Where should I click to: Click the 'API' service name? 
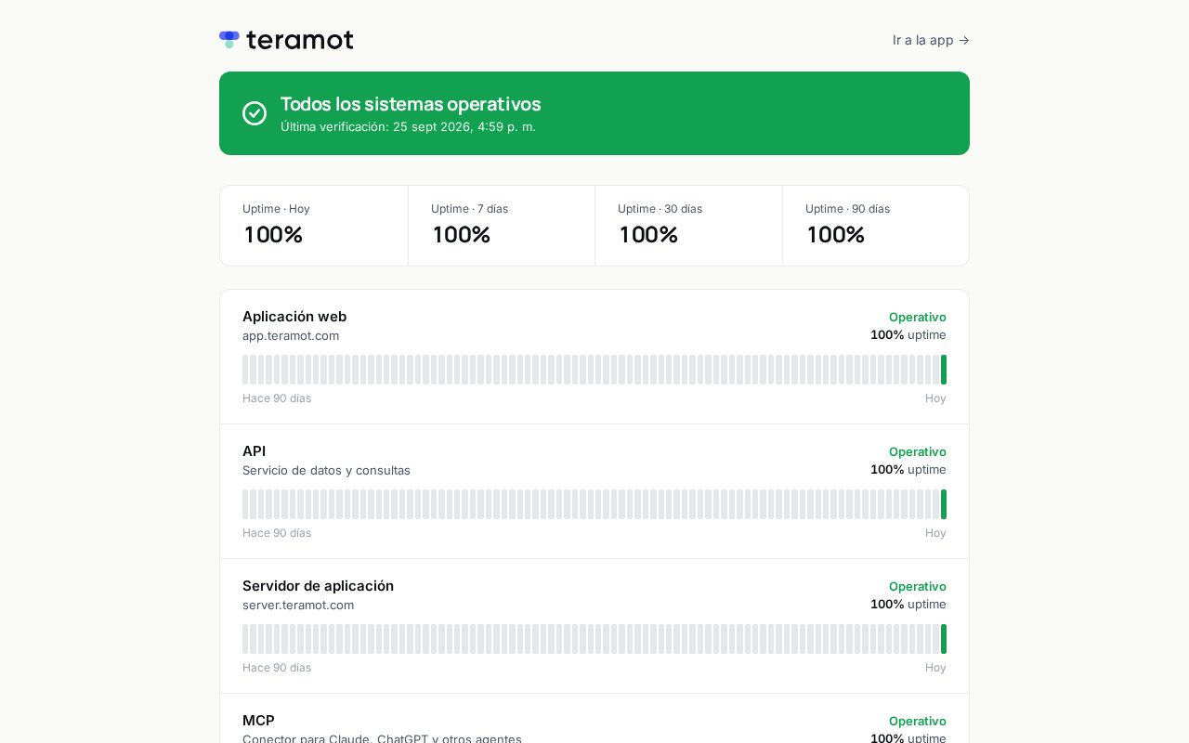click(x=254, y=451)
